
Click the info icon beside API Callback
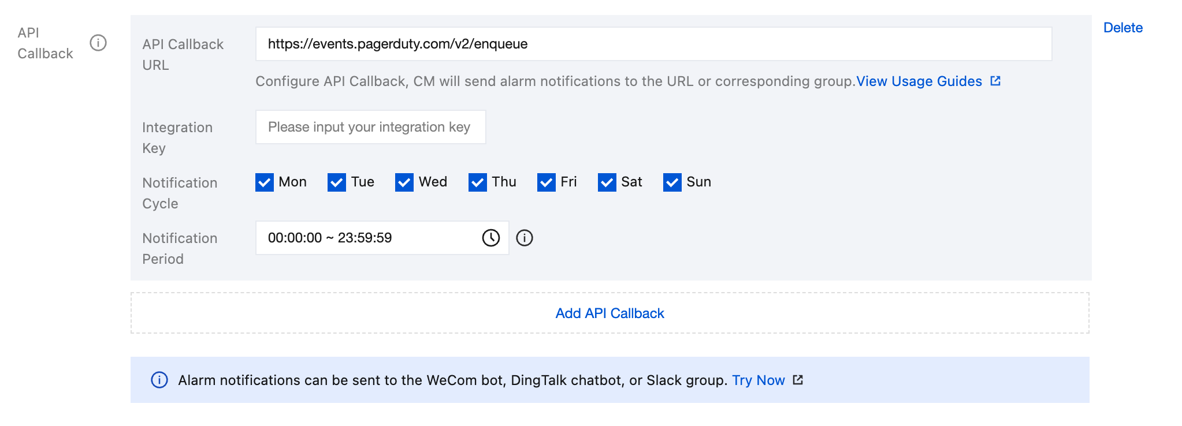point(98,43)
